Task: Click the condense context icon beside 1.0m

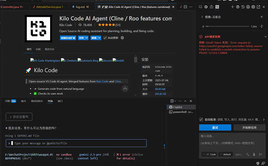Action: [261, 26]
